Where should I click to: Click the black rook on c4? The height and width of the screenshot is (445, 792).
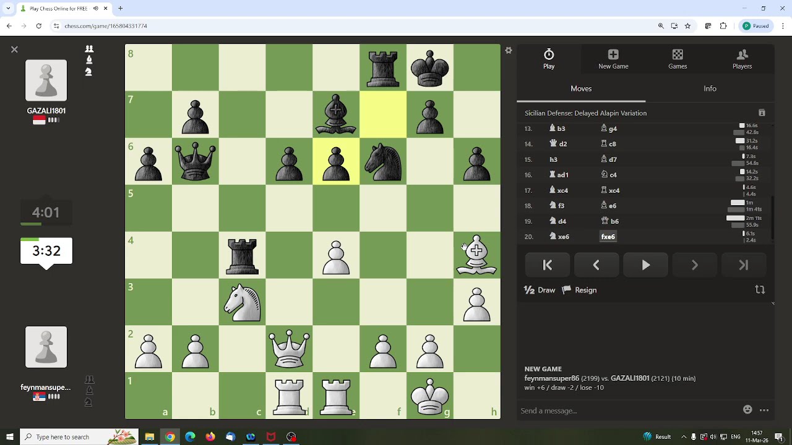click(243, 255)
